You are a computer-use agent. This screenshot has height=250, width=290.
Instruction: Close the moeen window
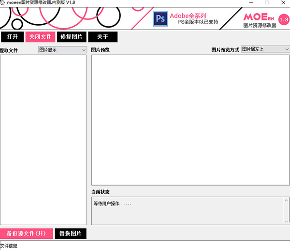tap(283, 2)
